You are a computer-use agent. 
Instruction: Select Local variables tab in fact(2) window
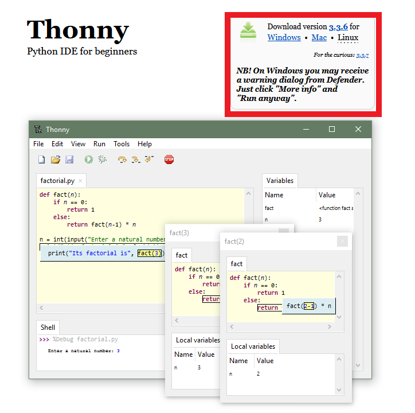coord(253,346)
